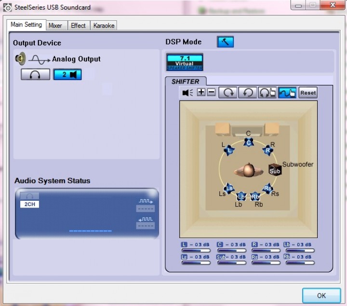Toggle the 7.1 Virtual Speaker Shifter
This screenshot has height=306, width=347.
click(x=185, y=62)
